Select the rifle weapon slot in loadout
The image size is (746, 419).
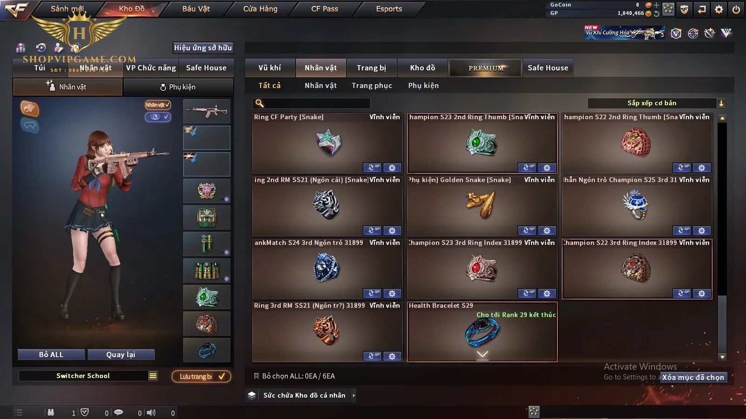pos(207,111)
